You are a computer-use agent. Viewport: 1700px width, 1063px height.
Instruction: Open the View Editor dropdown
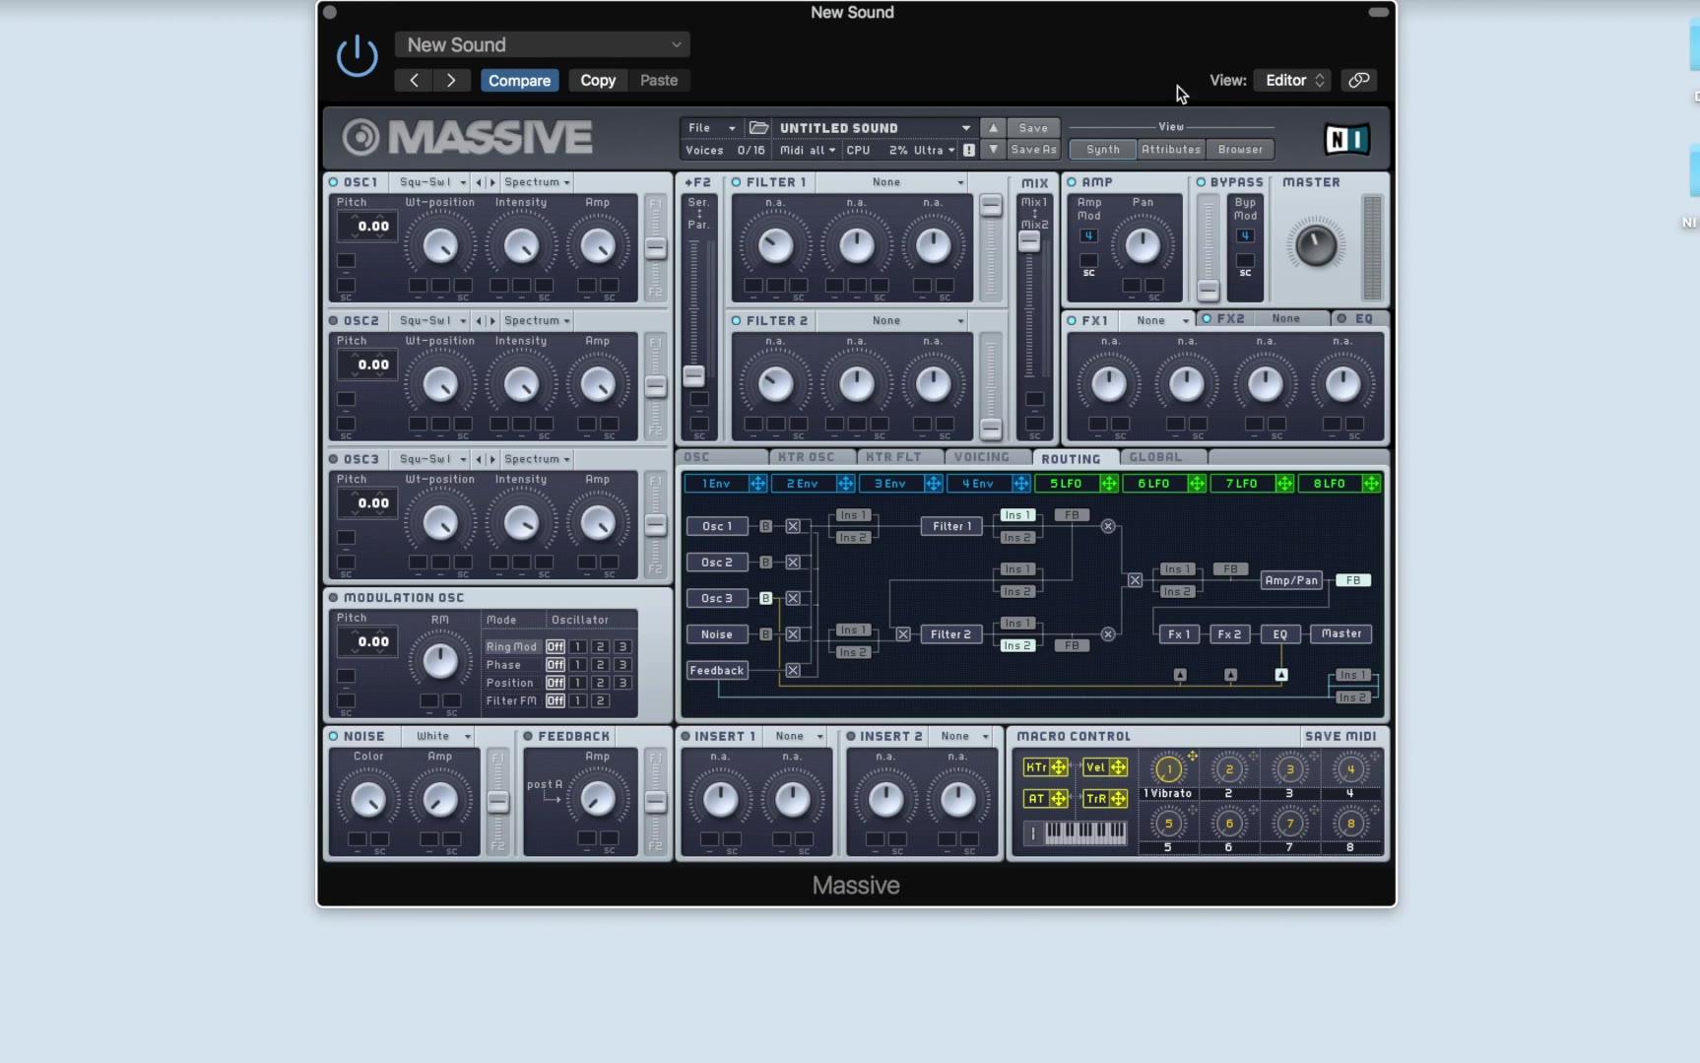[x=1293, y=80]
